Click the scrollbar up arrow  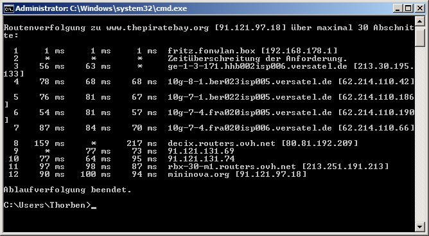[x=420, y=21]
